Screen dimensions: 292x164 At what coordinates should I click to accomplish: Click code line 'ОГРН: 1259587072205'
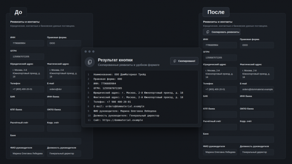click(x=108, y=88)
